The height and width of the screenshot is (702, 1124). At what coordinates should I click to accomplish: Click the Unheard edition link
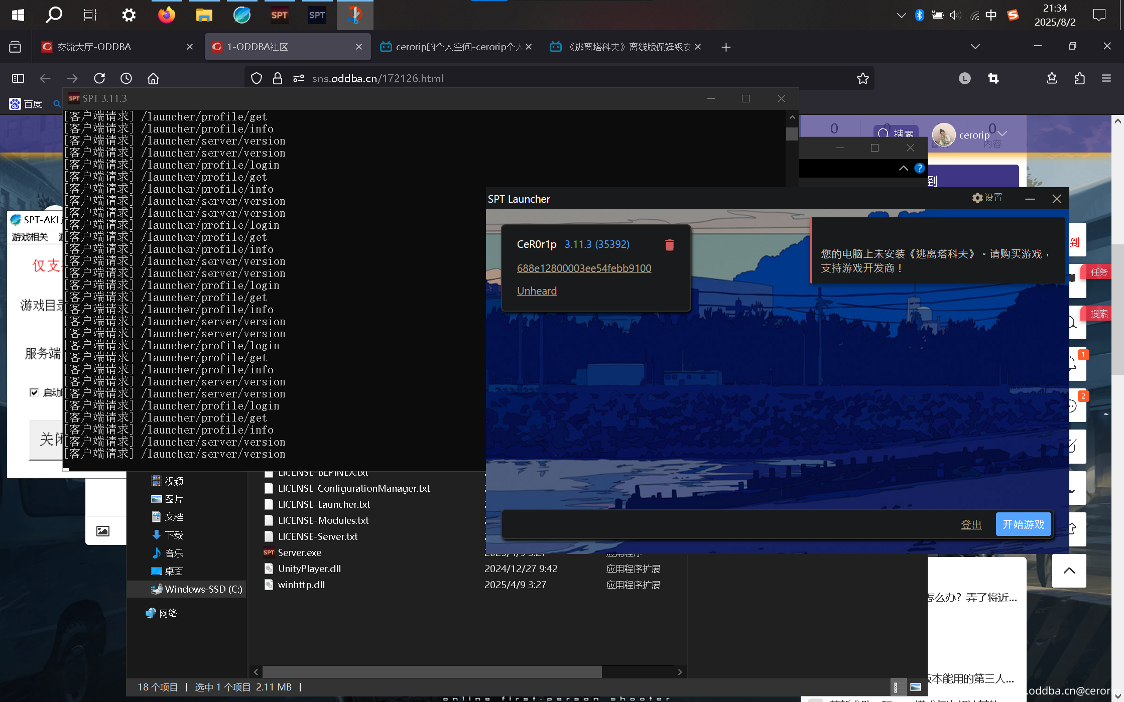point(537,291)
